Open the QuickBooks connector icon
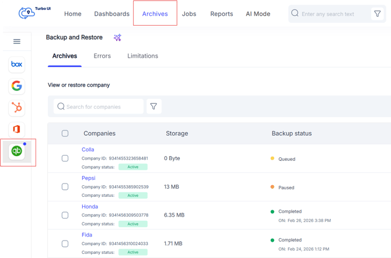 click(16, 151)
